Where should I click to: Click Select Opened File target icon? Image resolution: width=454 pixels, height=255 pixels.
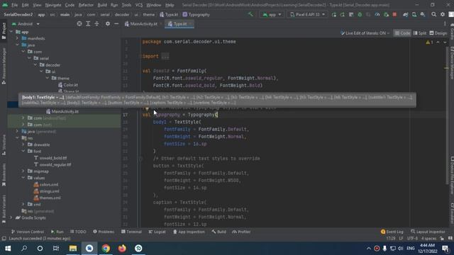79,24
